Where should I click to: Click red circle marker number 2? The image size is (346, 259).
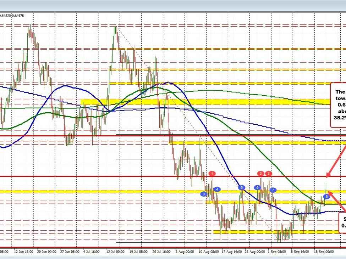(261, 173)
